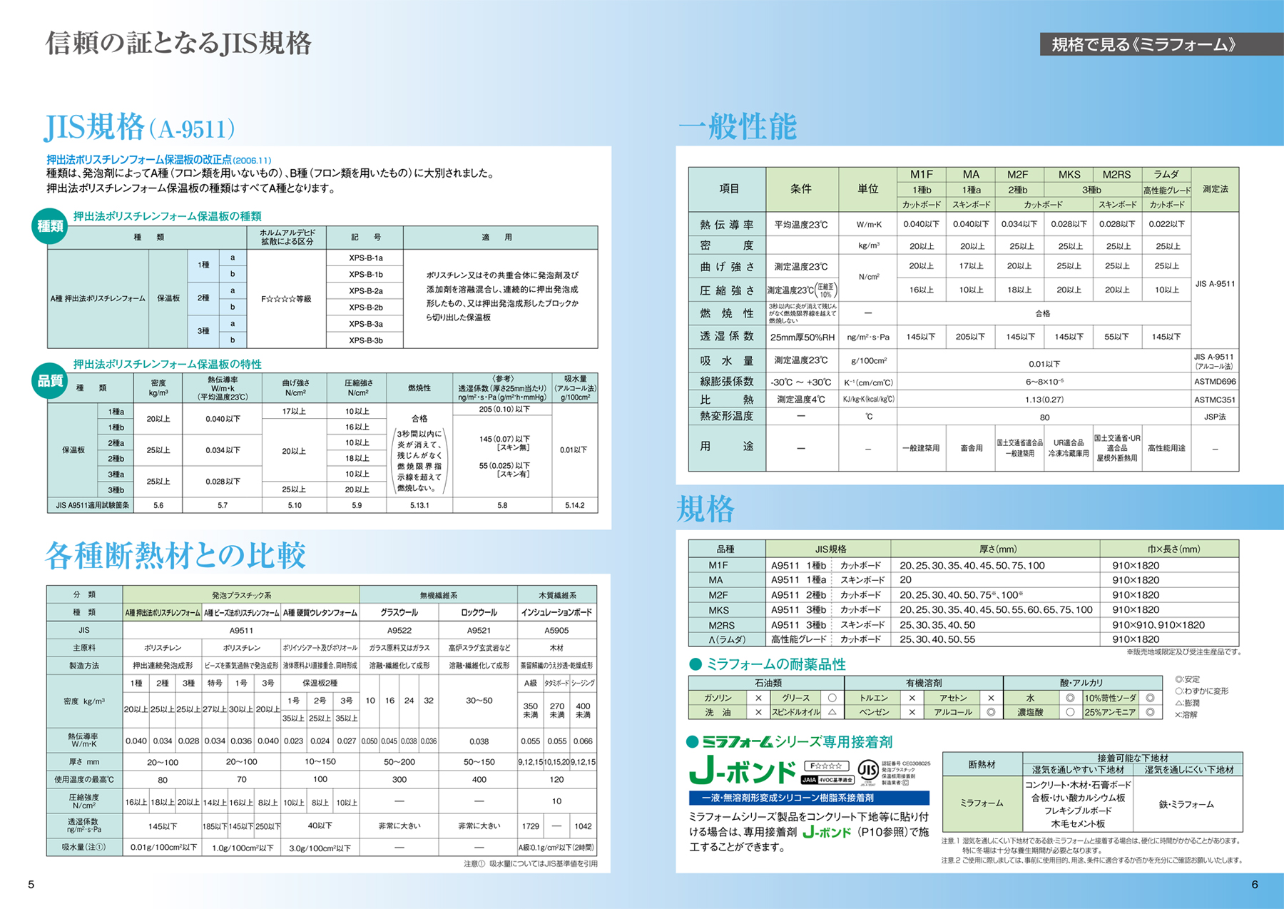
Task: Click the Λ(ラムダ) row label in 規格 table
Action: (x=727, y=639)
